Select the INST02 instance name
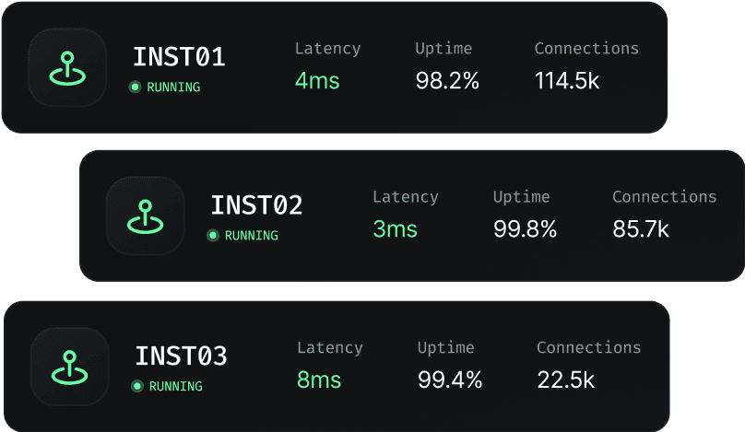 (x=256, y=205)
